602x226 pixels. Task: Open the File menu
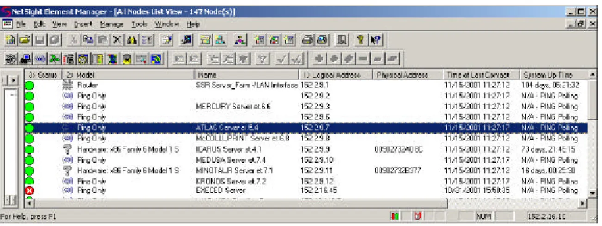pos(21,24)
